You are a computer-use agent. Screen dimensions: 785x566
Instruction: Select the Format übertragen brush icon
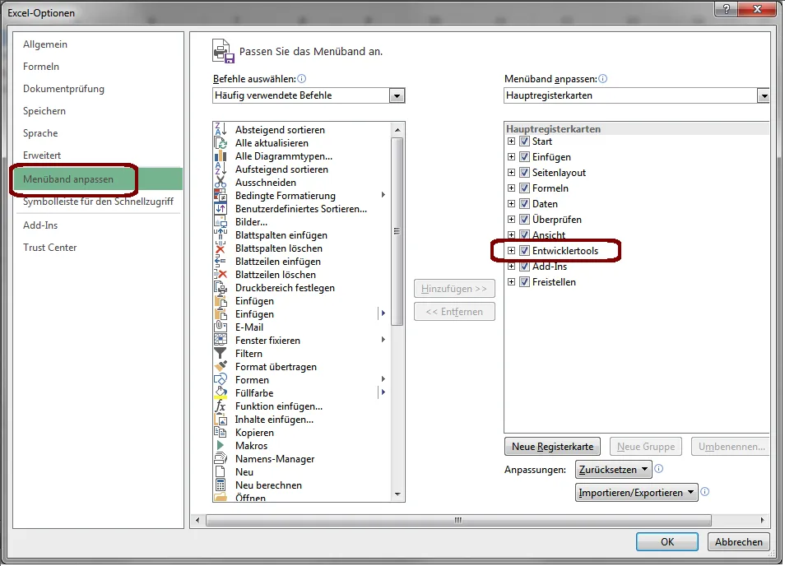click(x=220, y=367)
